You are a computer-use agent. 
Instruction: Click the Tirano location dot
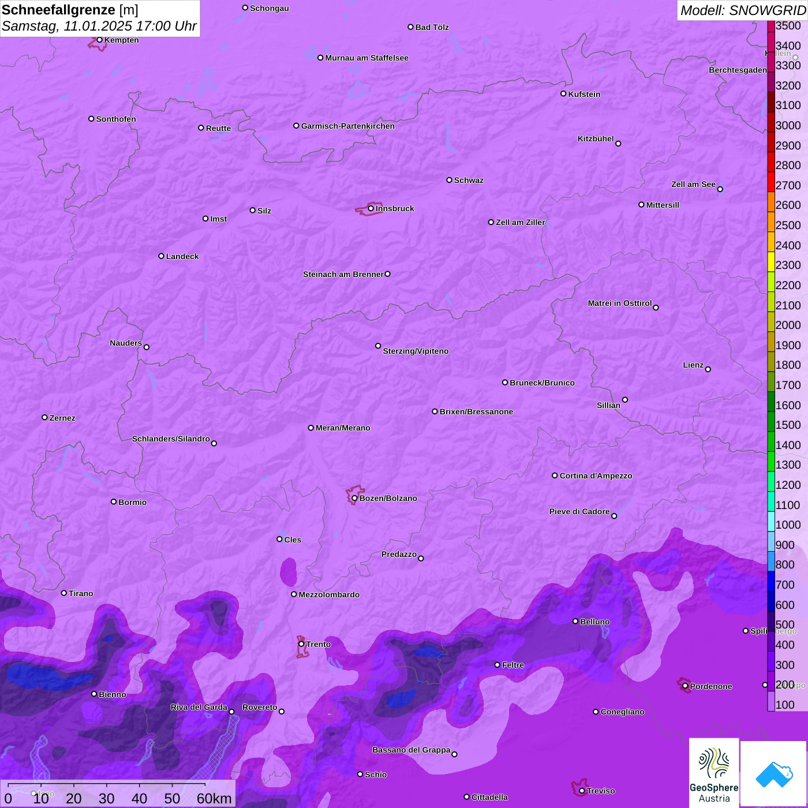click(x=64, y=593)
